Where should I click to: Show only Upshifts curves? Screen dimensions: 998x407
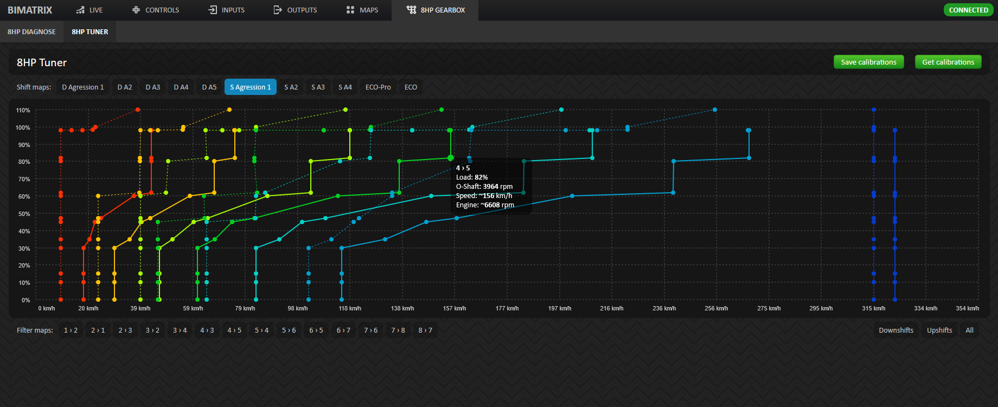point(939,330)
